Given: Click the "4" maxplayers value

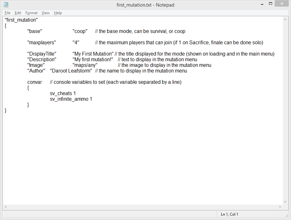Looking at the screenshot, I should pos(76,43).
